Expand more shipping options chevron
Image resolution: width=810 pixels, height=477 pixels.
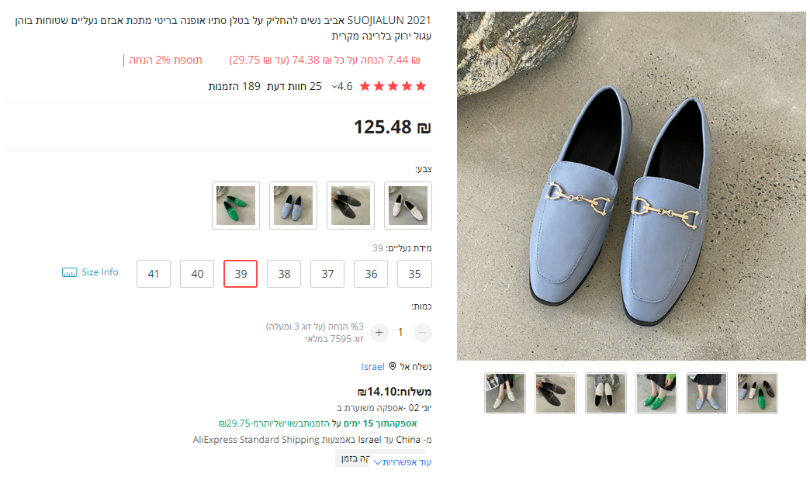click(378, 462)
